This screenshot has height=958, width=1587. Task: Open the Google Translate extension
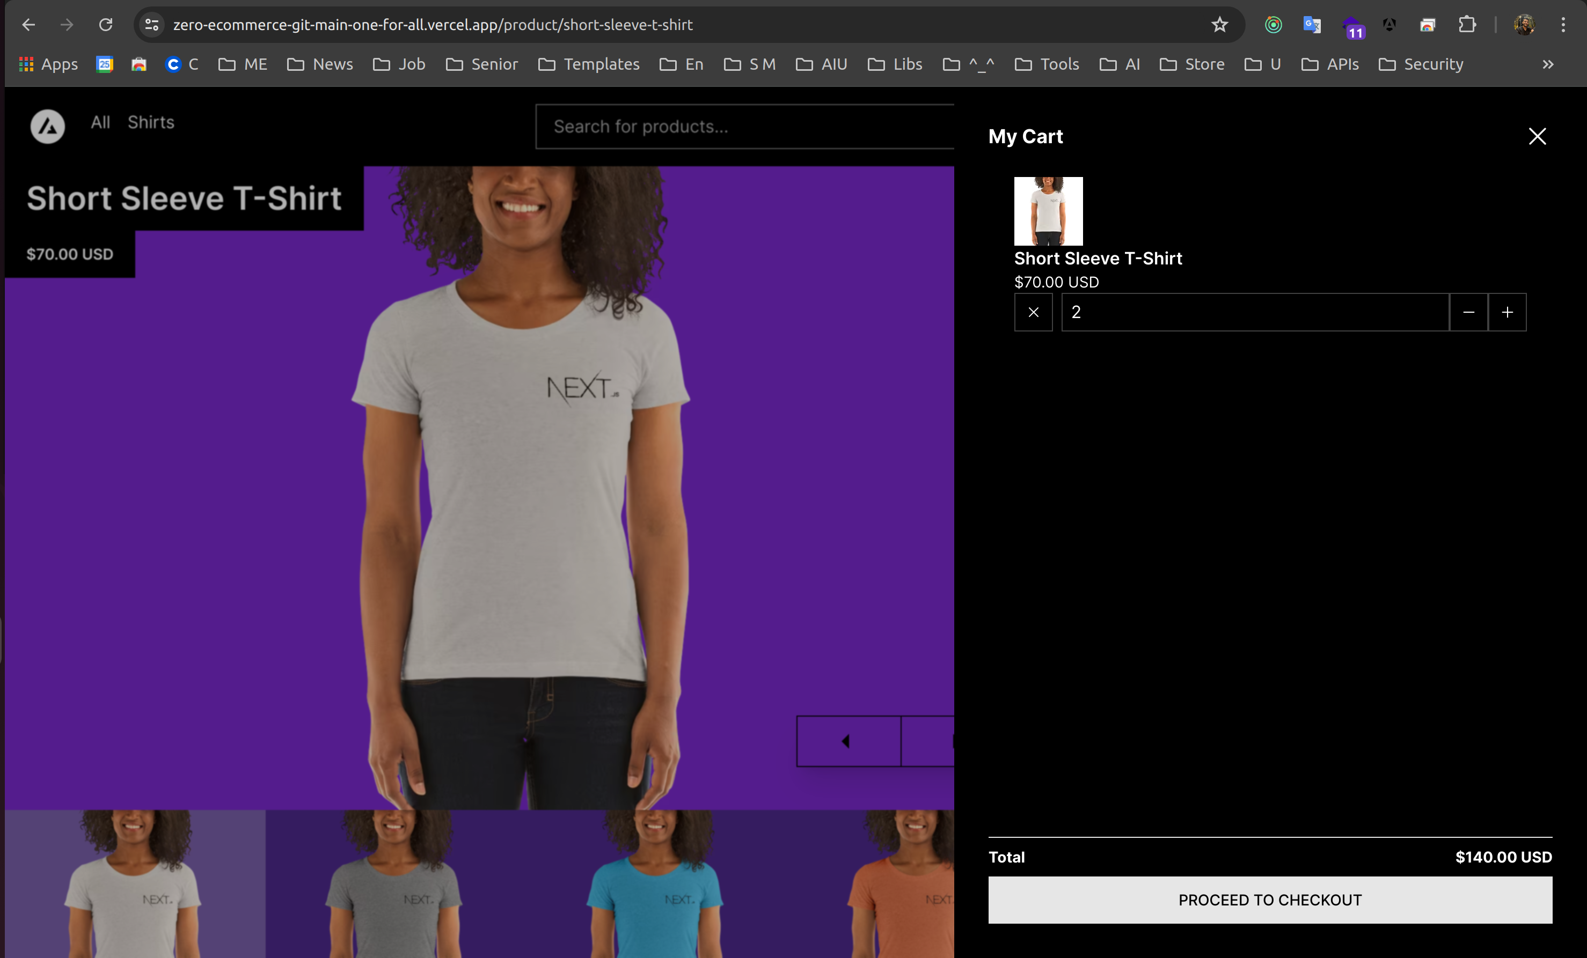[x=1311, y=25]
